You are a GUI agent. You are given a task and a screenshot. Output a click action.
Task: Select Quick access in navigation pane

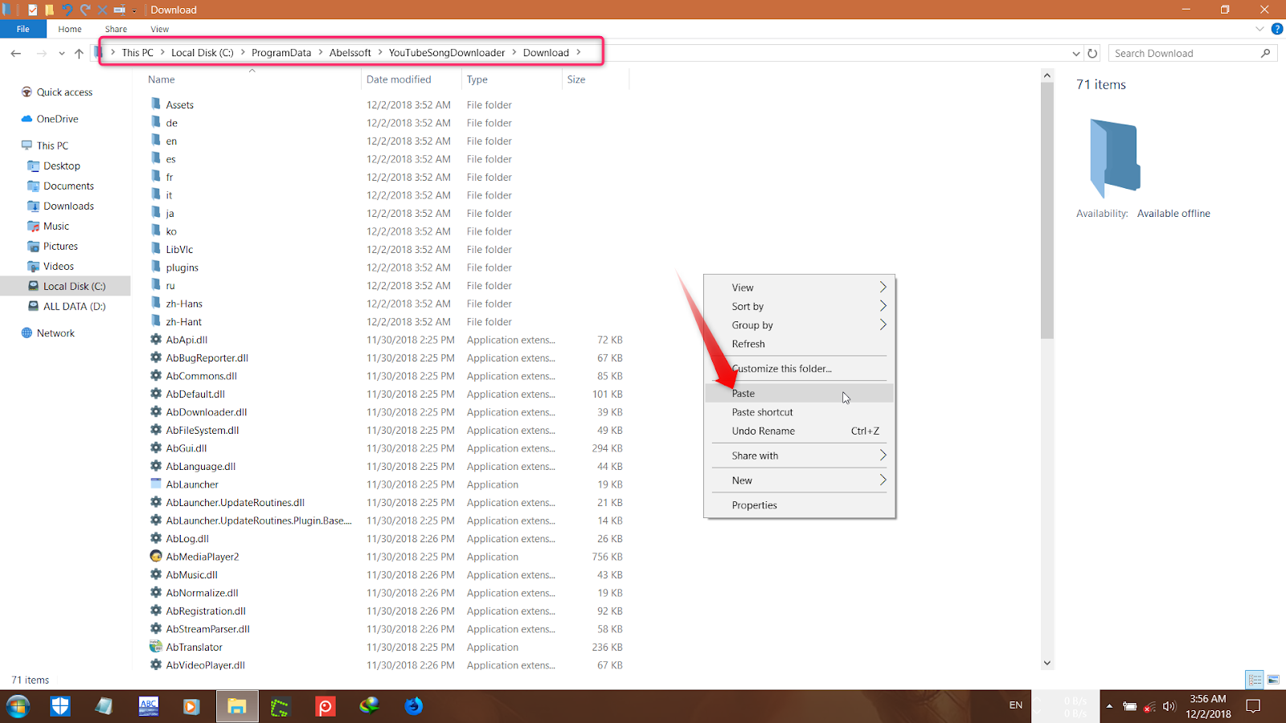[64, 92]
